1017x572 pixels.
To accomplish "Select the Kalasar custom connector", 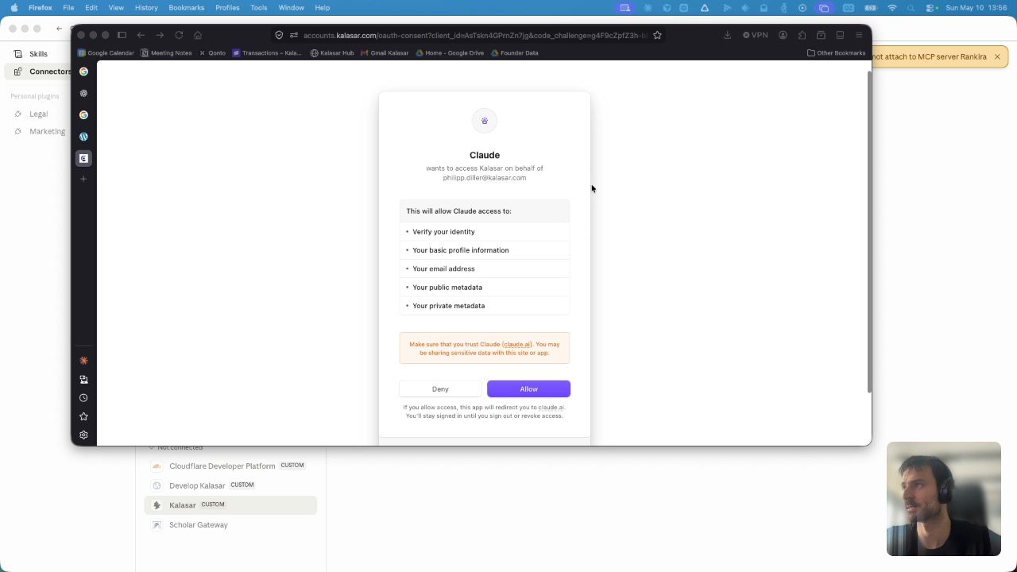I will coord(230,505).
